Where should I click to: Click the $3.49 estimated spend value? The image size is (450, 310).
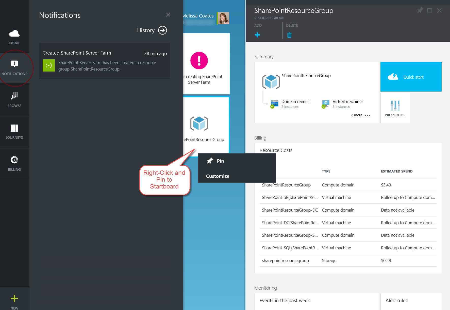tap(386, 185)
